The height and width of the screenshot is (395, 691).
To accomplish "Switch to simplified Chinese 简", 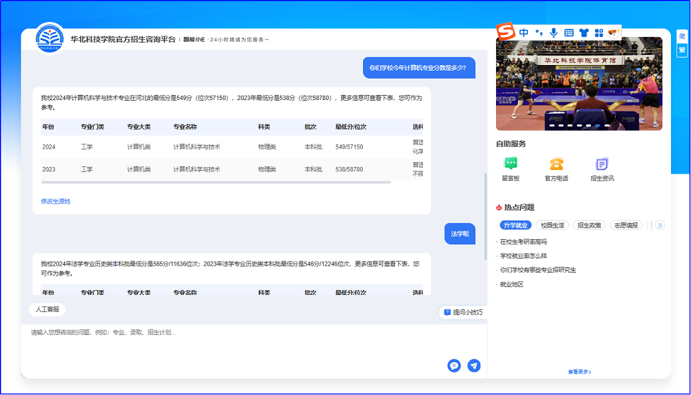I will (x=682, y=36).
